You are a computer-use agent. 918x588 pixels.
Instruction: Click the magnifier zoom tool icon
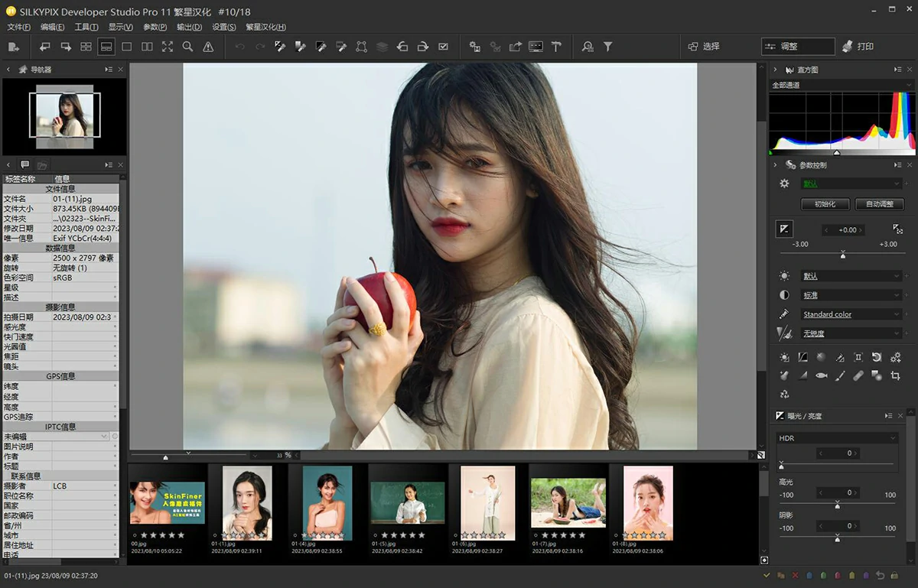tap(187, 47)
